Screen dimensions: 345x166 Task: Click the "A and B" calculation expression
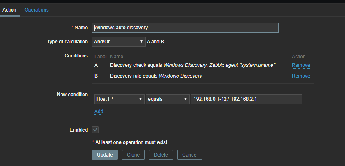pyautogui.click(x=156, y=42)
